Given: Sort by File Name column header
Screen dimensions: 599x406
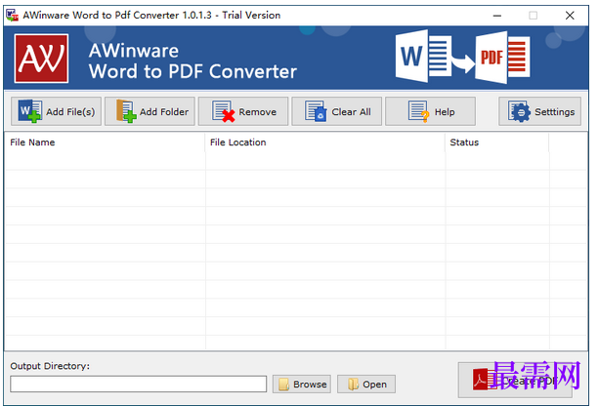Looking at the screenshot, I should (105, 142).
